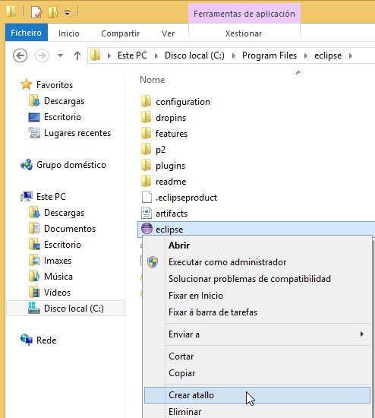Click the Ferramentas de aplicación contextual tab
The width and height of the screenshot is (375, 418).
(x=244, y=14)
